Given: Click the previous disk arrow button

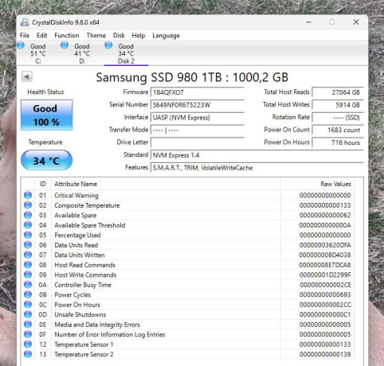Looking at the screenshot, I should point(27,77).
